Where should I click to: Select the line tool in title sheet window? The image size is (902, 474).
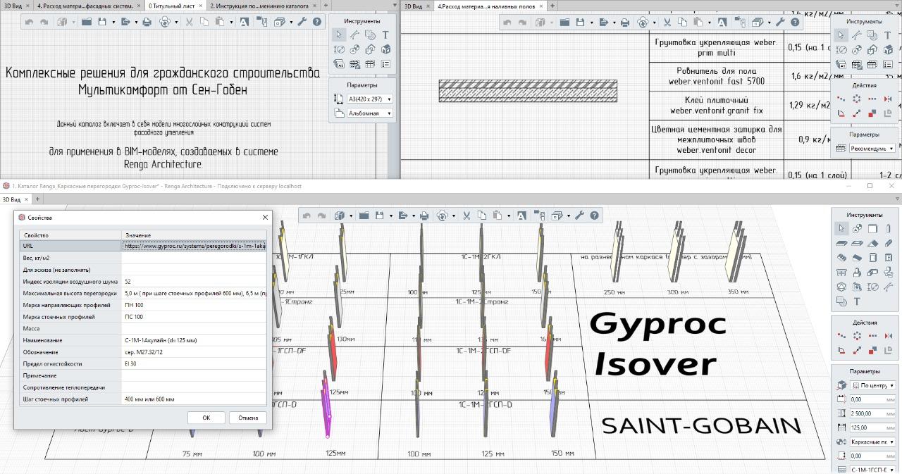(x=354, y=35)
